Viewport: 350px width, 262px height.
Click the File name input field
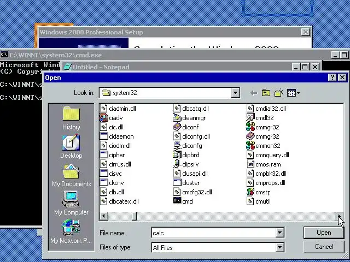[x=214, y=233]
